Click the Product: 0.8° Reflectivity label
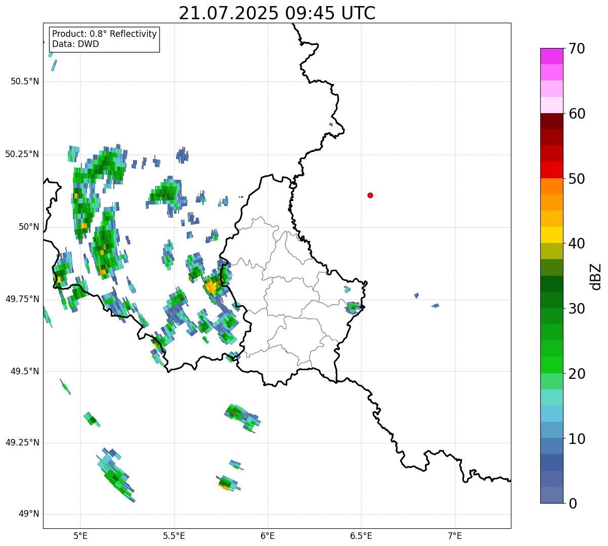The height and width of the screenshot is (546, 608). pos(105,34)
